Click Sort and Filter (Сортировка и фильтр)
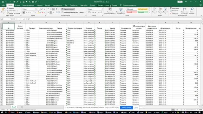 (185, 11)
